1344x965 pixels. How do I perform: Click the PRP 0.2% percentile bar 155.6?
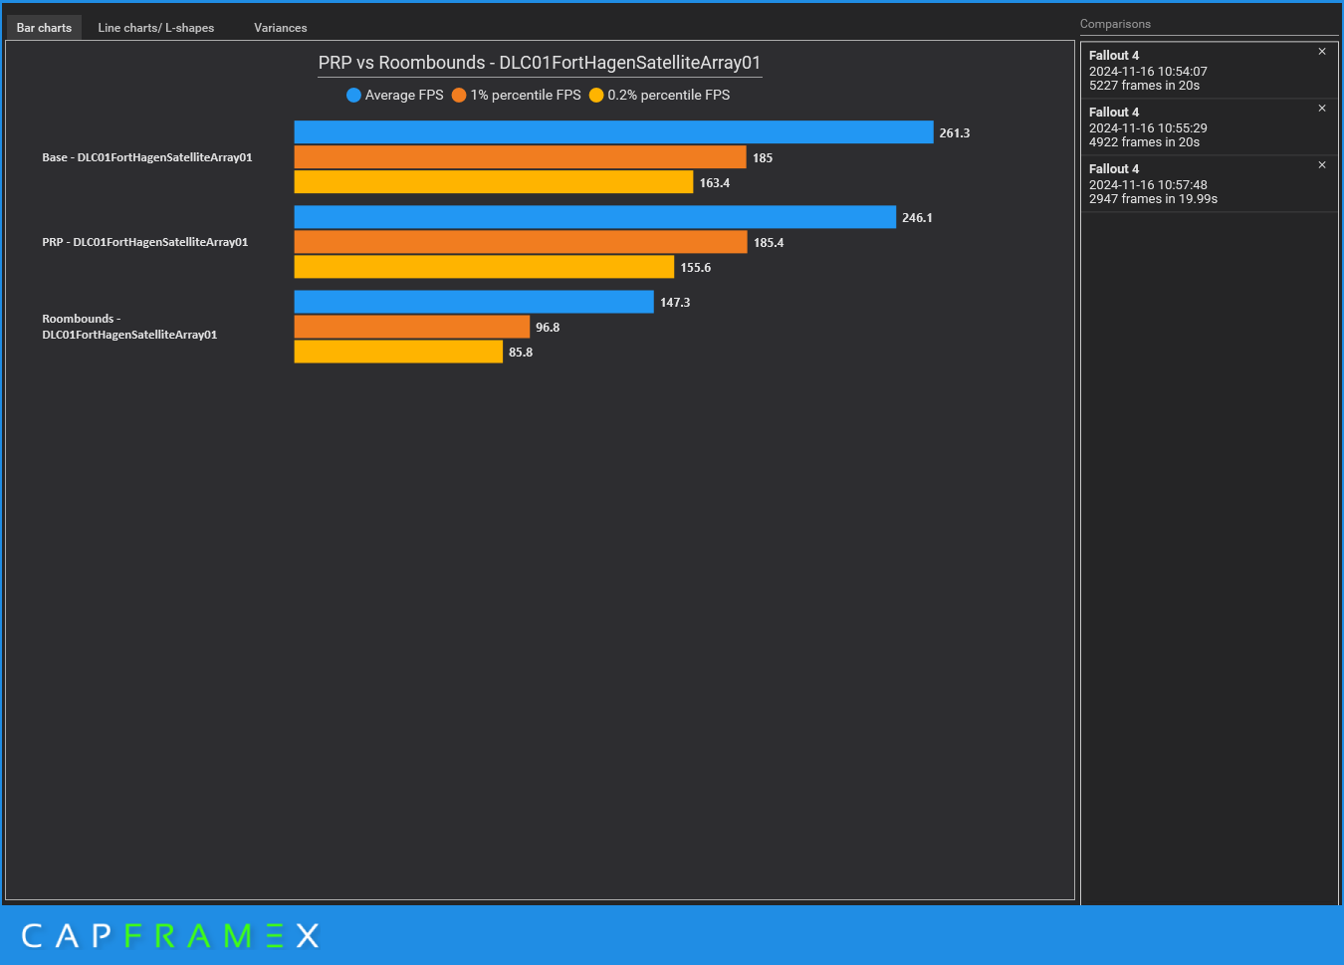(x=485, y=267)
